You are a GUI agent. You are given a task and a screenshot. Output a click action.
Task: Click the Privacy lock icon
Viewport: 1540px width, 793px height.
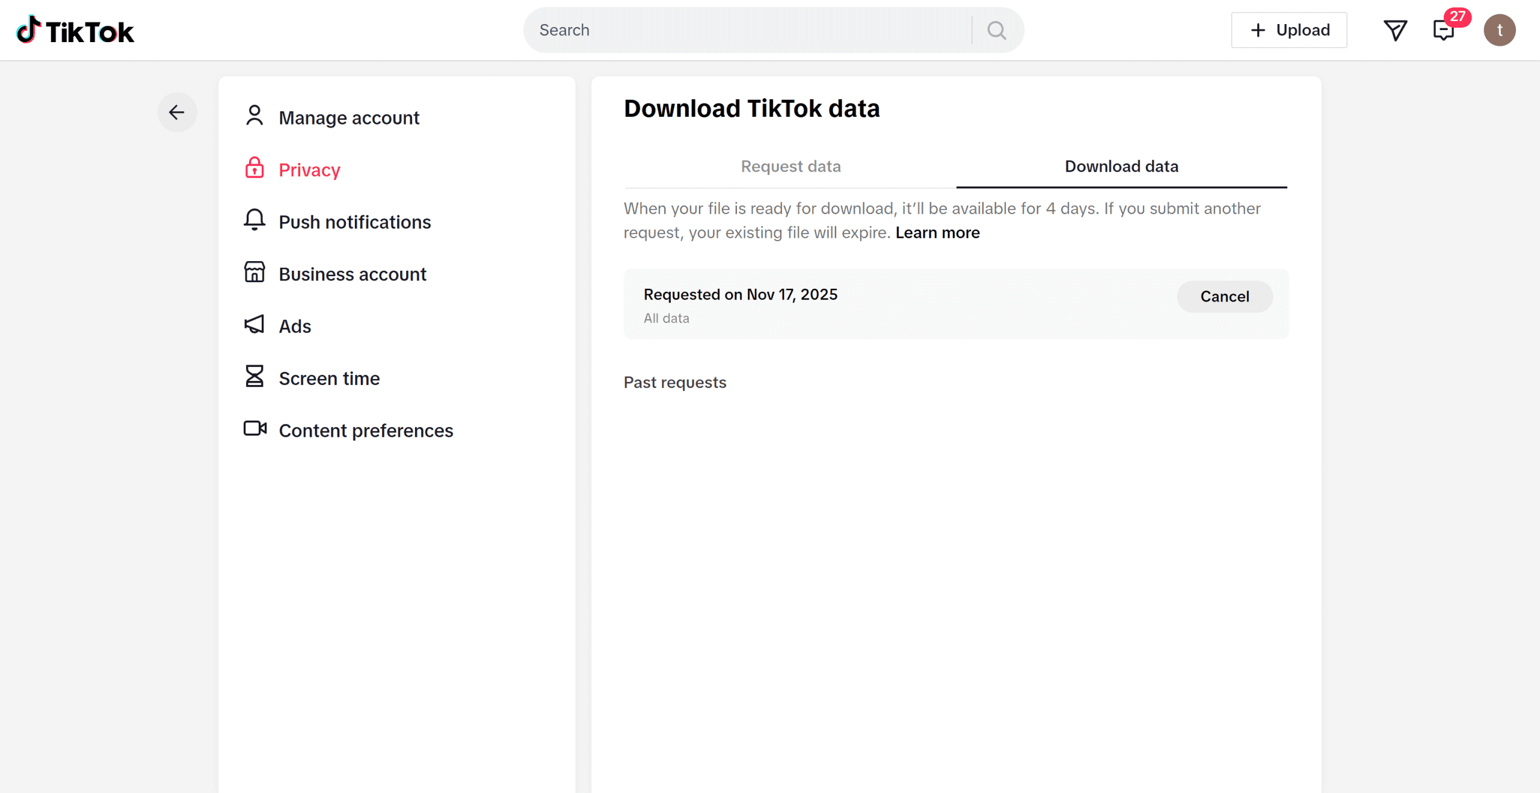point(254,168)
